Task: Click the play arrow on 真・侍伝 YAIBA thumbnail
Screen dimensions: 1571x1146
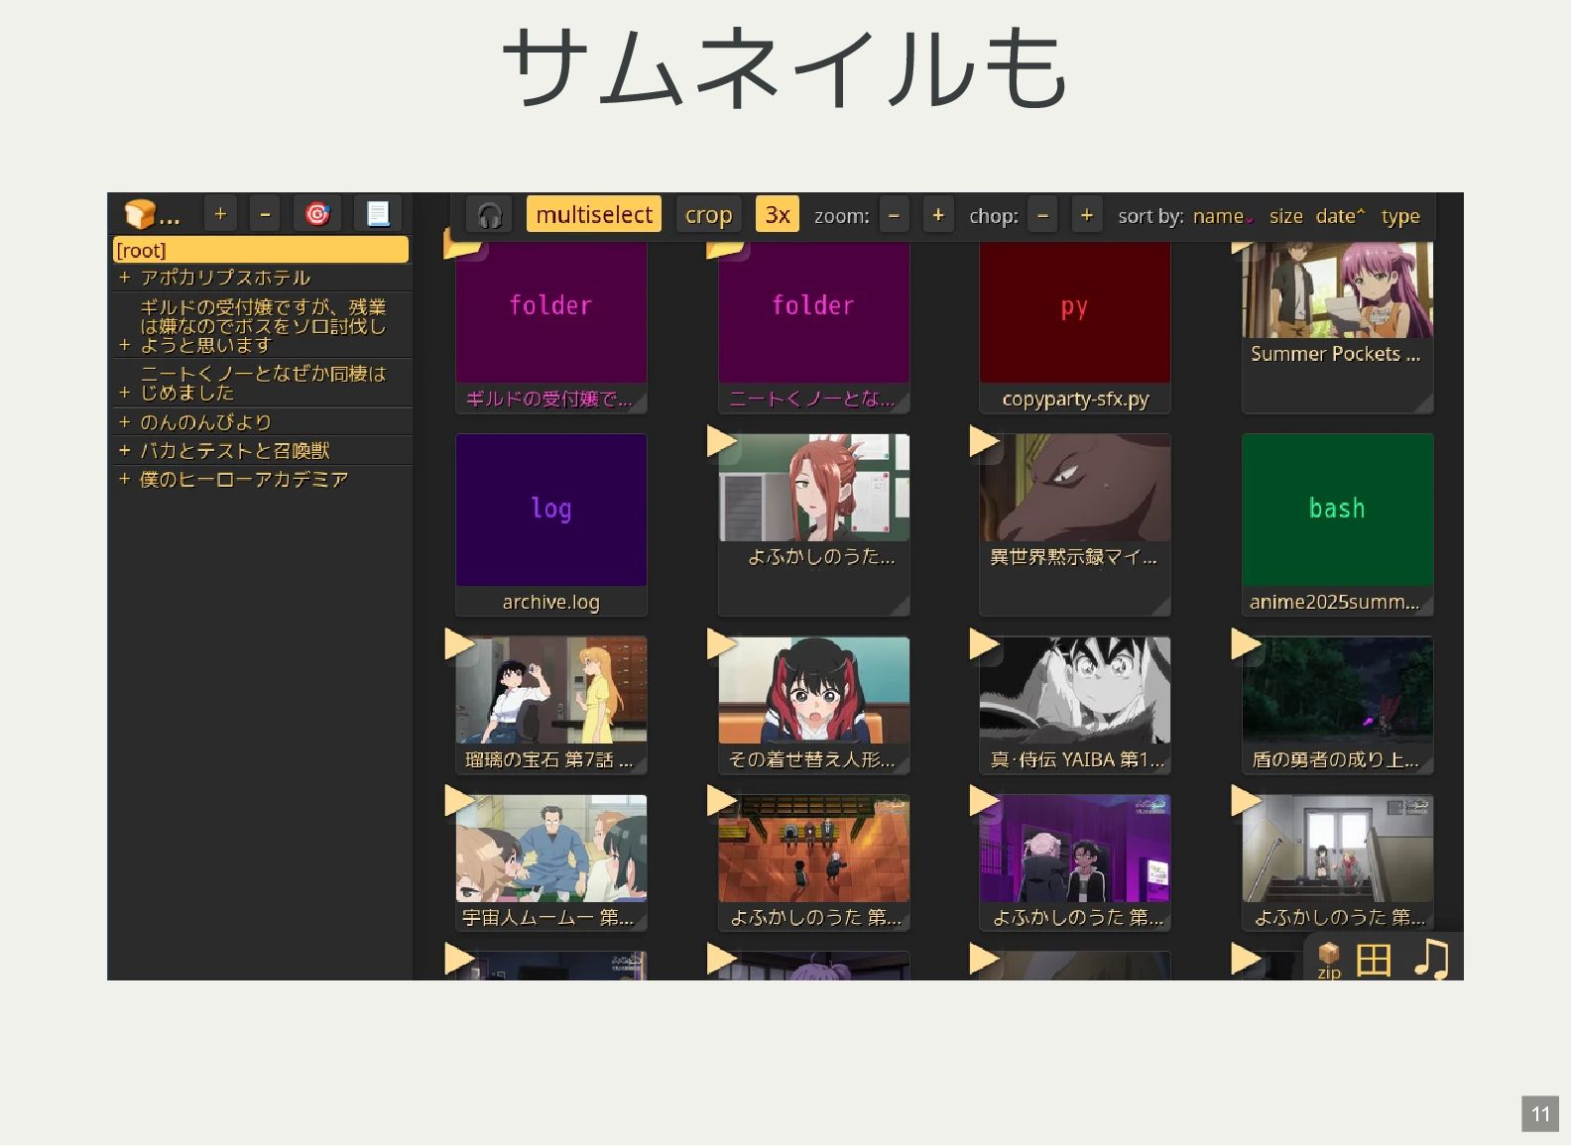Action: 983,644
